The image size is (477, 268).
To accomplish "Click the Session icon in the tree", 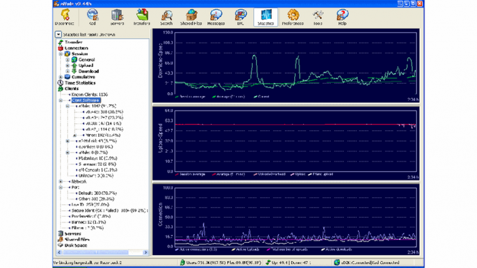I will point(67,54).
